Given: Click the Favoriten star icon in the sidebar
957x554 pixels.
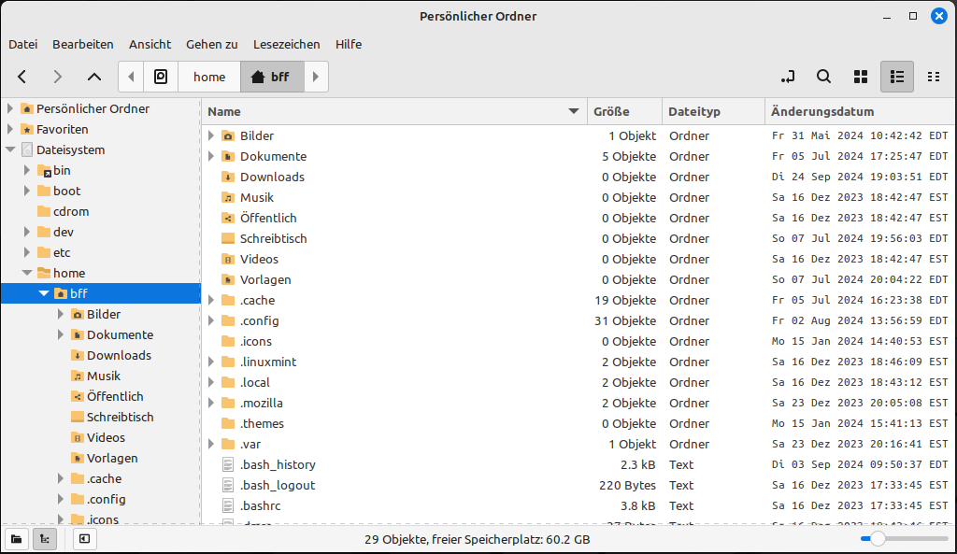Looking at the screenshot, I should coord(27,129).
